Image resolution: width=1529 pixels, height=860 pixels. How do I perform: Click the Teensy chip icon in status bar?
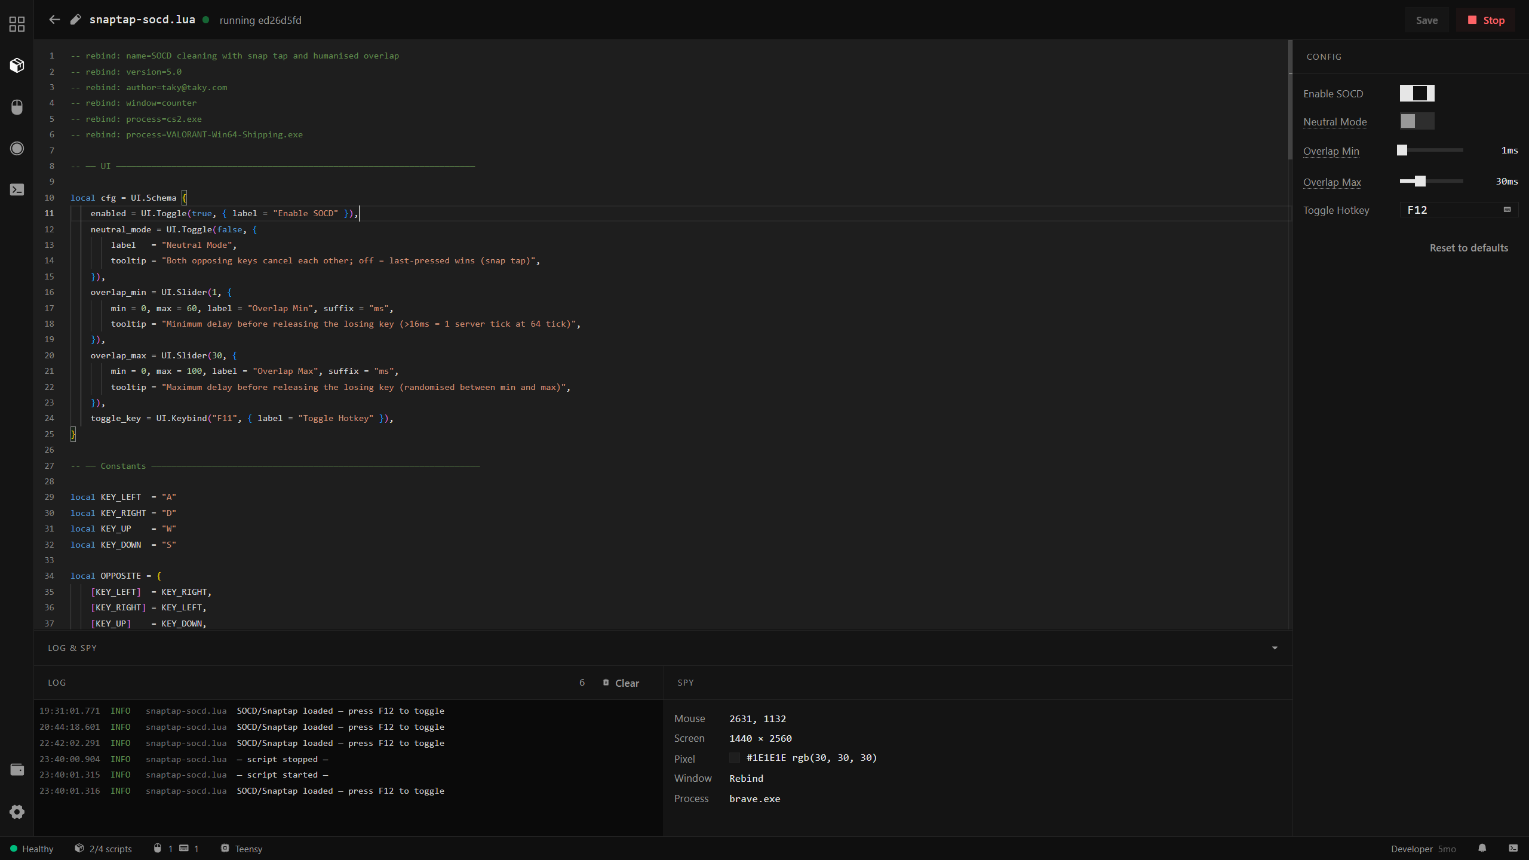click(x=225, y=849)
